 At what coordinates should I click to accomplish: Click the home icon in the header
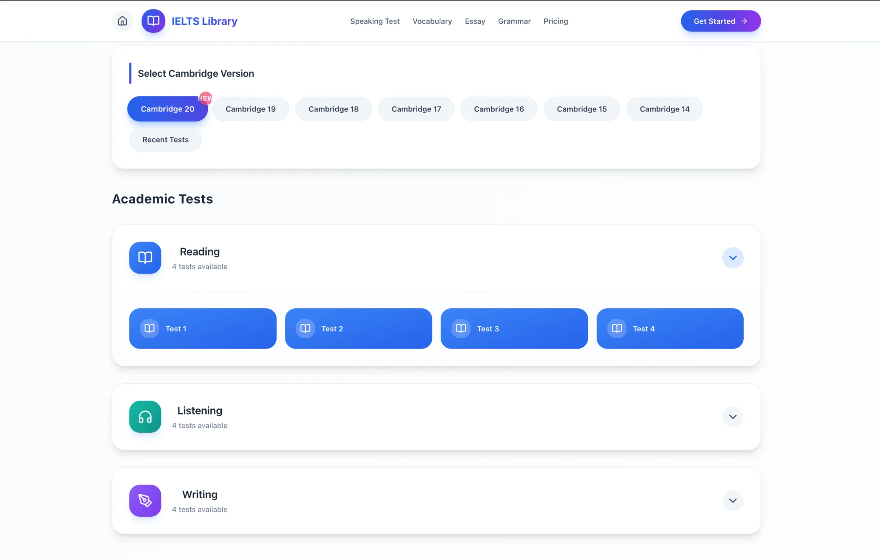pyautogui.click(x=122, y=21)
